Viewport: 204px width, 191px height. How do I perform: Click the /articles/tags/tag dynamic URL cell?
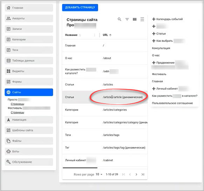pyautogui.click(x=124, y=148)
